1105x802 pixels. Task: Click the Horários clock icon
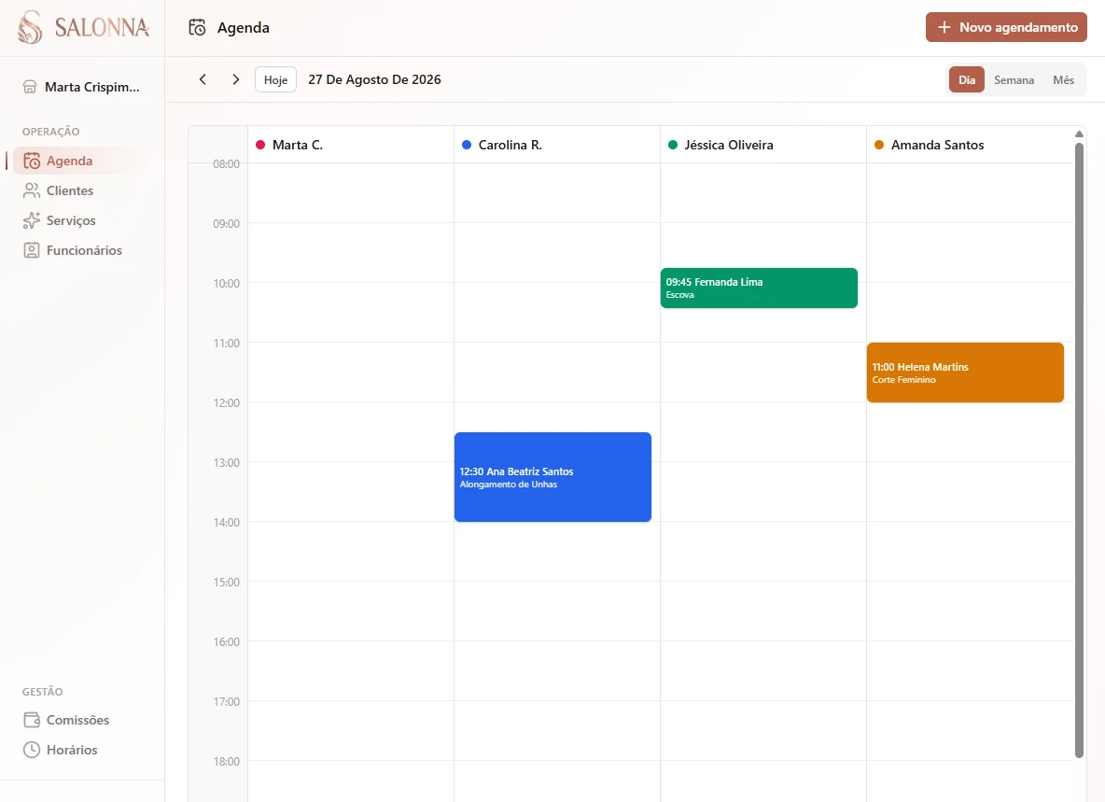[x=32, y=750]
